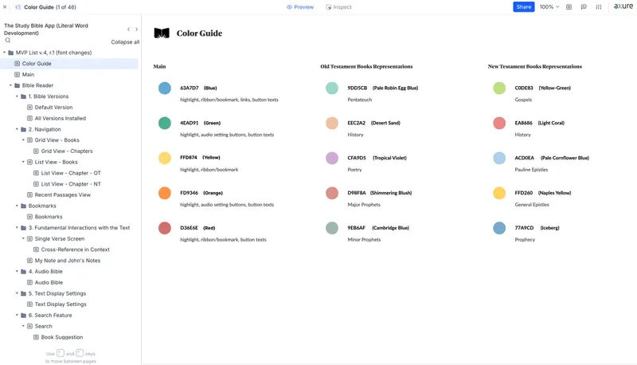Open My Note and John's Notes page

coord(69,261)
